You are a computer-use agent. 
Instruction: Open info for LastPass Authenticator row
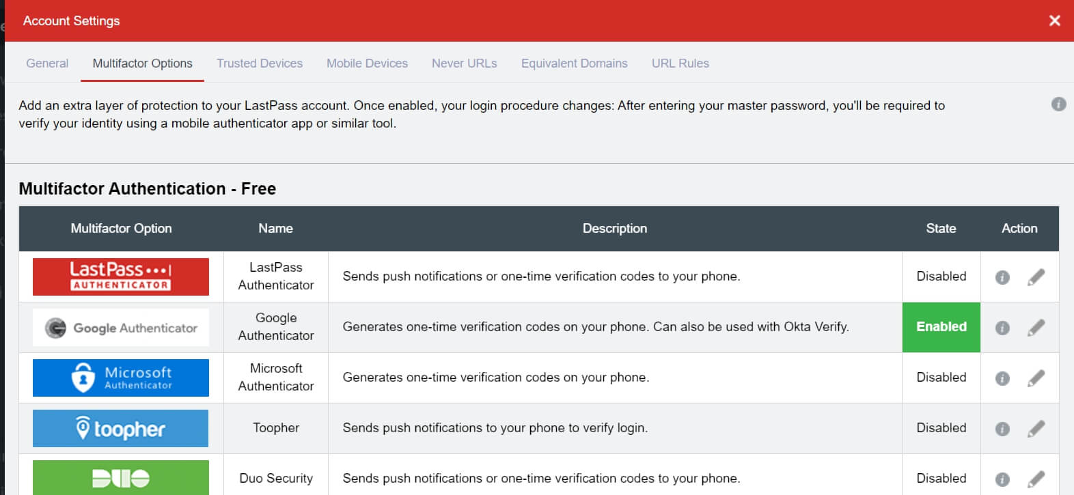coord(1002,277)
